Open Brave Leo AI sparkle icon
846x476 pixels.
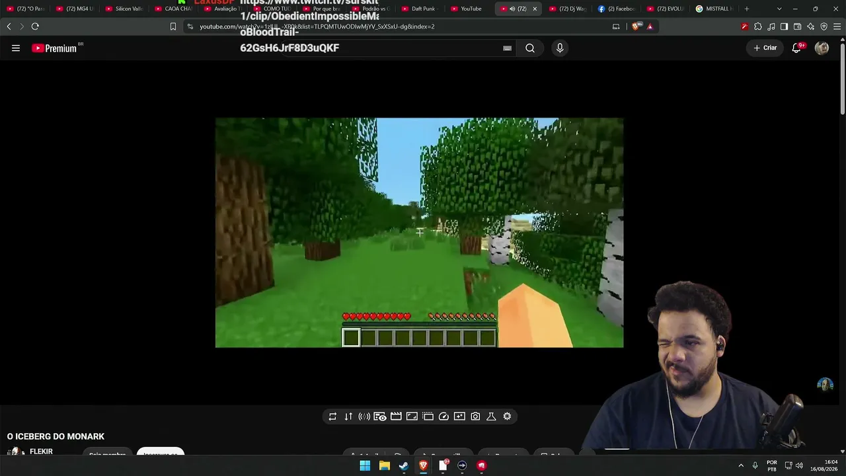tap(811, 26)
